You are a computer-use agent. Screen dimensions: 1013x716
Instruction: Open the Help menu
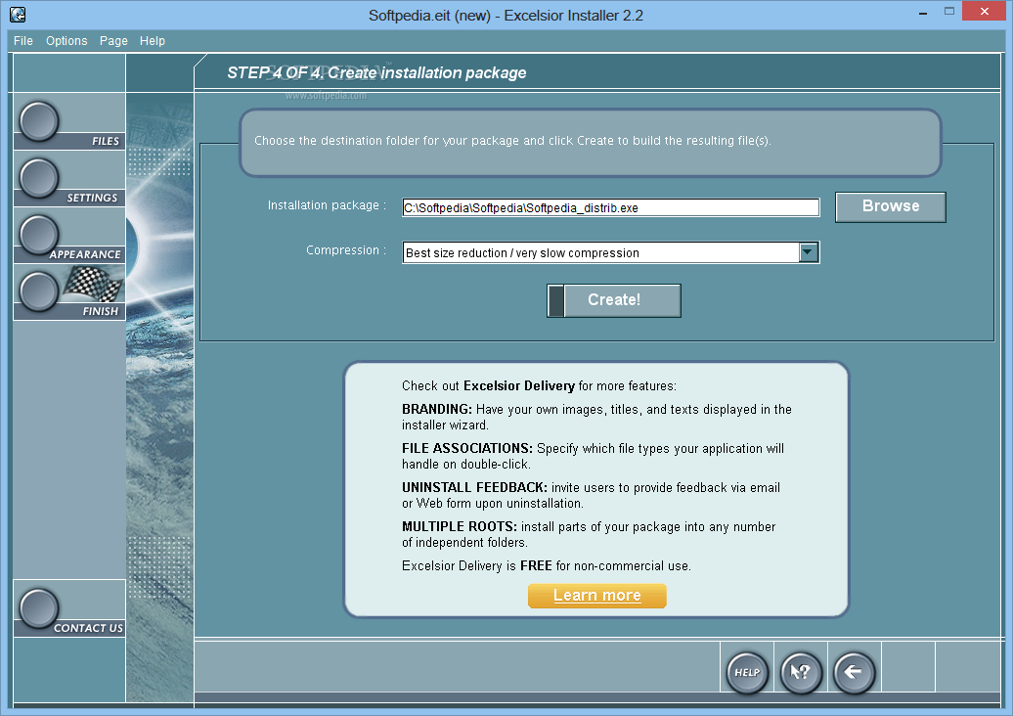point(153,41)
